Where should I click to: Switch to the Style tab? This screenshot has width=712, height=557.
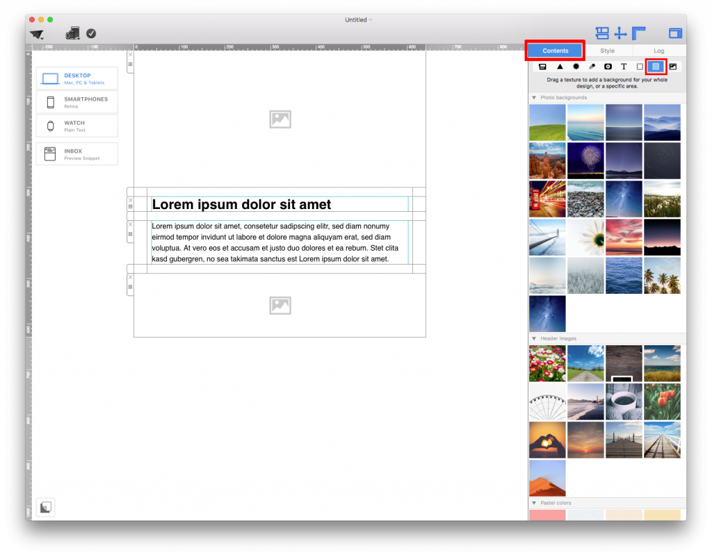[x=607, y=50]
